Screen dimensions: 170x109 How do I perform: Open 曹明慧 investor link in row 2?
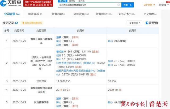click(x=60, y=52)
